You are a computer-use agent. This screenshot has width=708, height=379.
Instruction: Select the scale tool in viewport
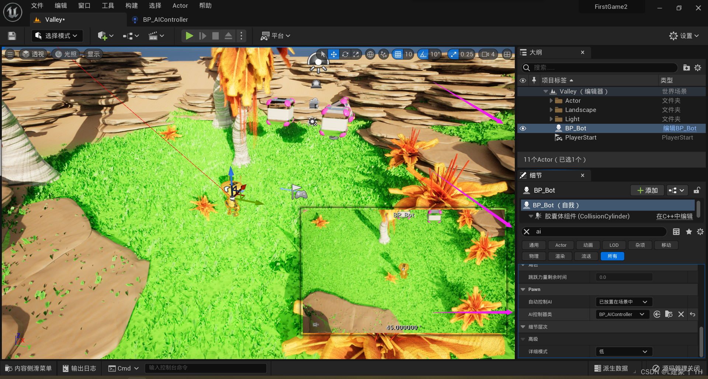pyautogui.click(x=356, y=54)
